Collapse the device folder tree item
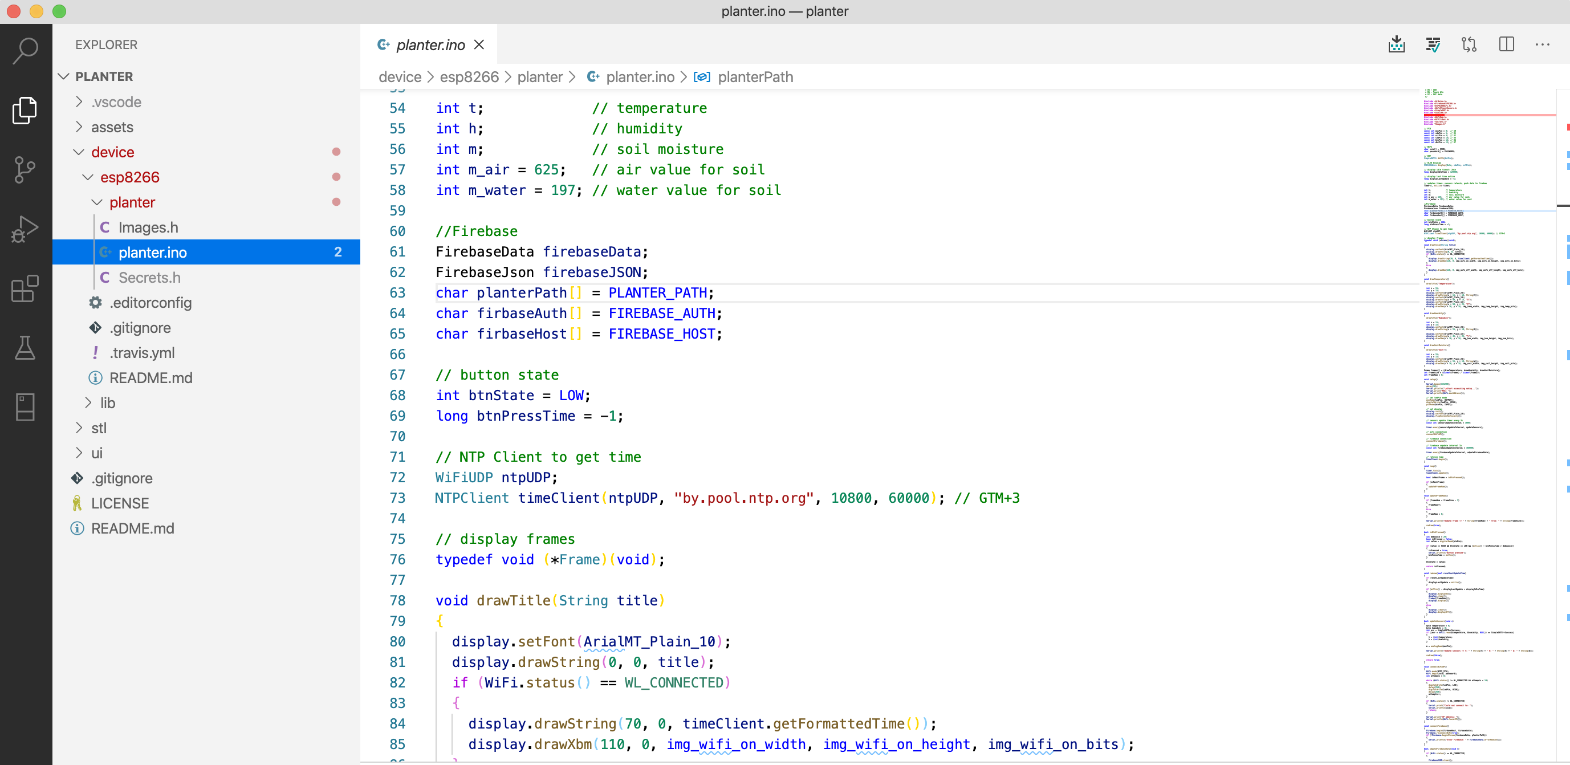Screen dimensions: 1570x765 [x=79, y=151]
